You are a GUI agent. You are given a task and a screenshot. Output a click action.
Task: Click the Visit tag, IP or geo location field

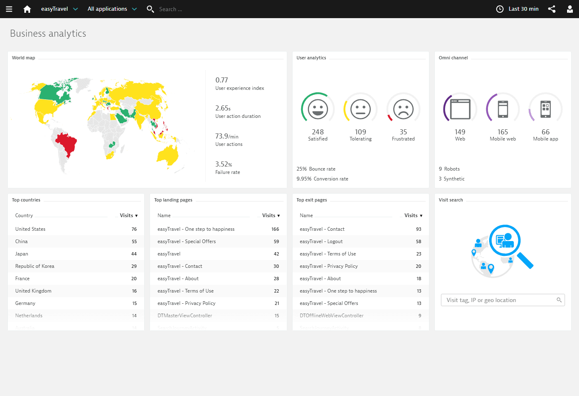pos(503,300)
